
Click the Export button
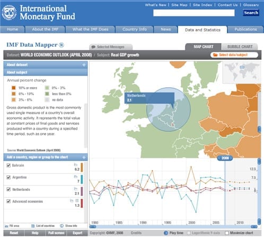tap(77, 233)
